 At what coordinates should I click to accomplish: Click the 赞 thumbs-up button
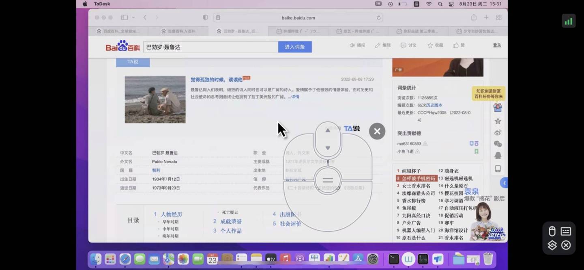[x=459, y=45]
